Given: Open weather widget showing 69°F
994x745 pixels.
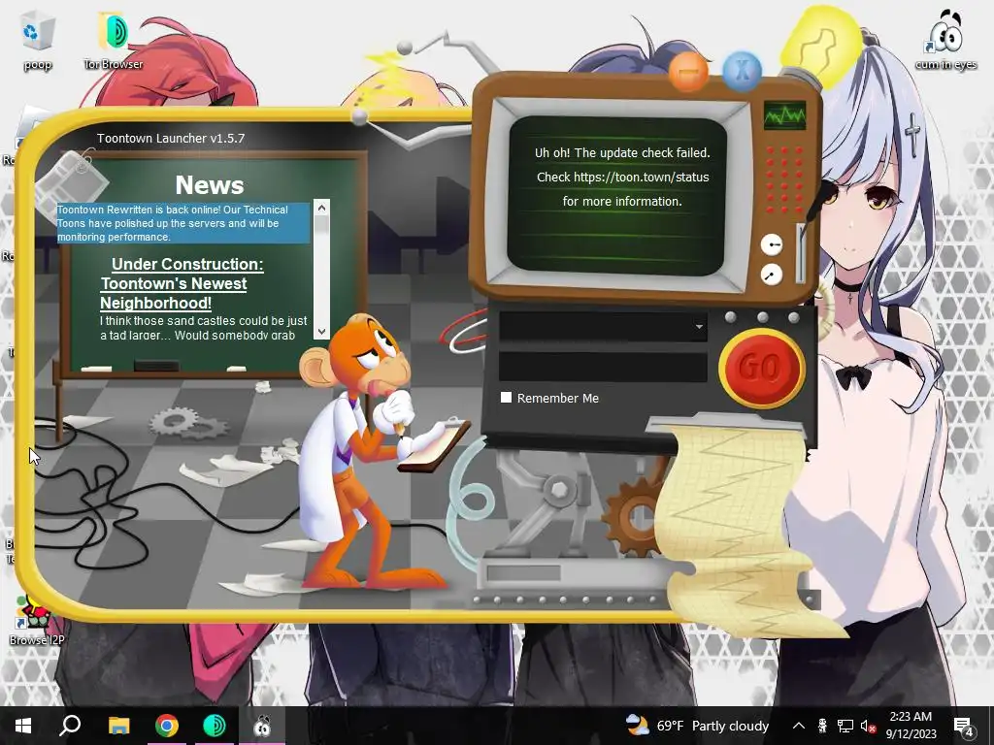Looking at the screenshot, I should pyautogui.click(x=697, y=726).
